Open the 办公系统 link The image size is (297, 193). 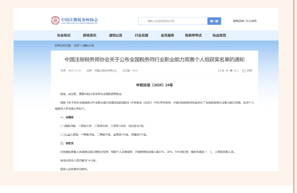click(251, 21)
